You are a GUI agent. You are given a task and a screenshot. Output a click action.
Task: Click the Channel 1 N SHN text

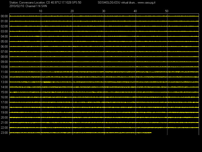[36, 6]
